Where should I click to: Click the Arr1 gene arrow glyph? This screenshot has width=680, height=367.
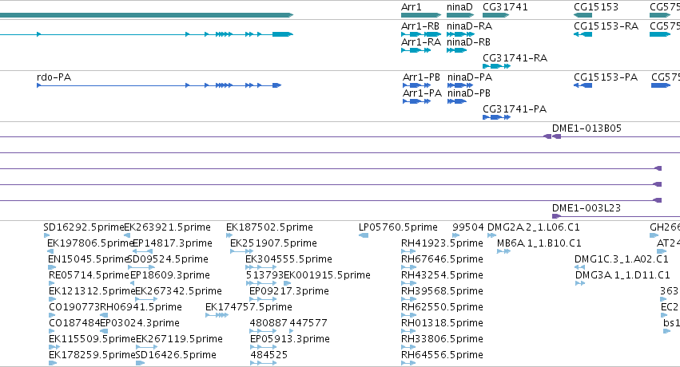tap(421, 15)
